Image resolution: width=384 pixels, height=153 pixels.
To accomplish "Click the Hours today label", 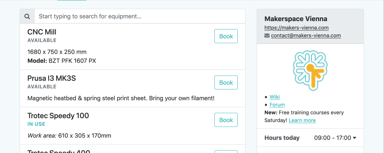I will coord(282,138).
